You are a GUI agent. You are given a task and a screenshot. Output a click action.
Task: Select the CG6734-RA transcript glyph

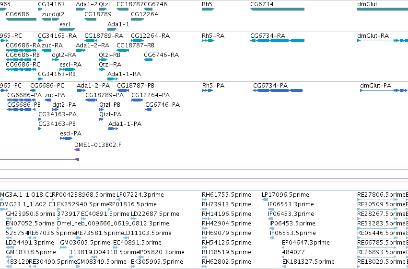(x=278, y=41)
